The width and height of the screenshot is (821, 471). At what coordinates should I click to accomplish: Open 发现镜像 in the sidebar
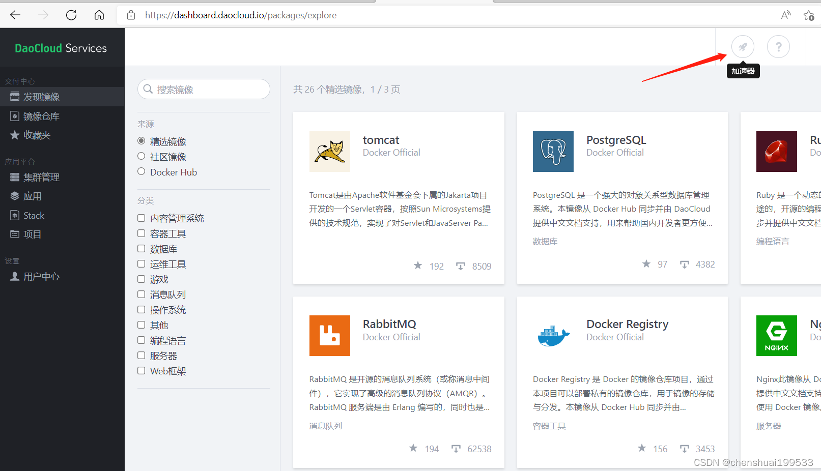point(62,97)
